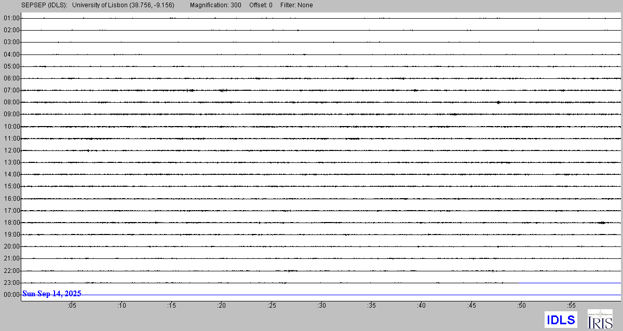Select the 01:00 hour label
Screen dimensions: 623x331
click(11, 18)
